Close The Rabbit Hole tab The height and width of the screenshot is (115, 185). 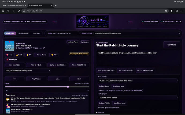tap(51, 5)
